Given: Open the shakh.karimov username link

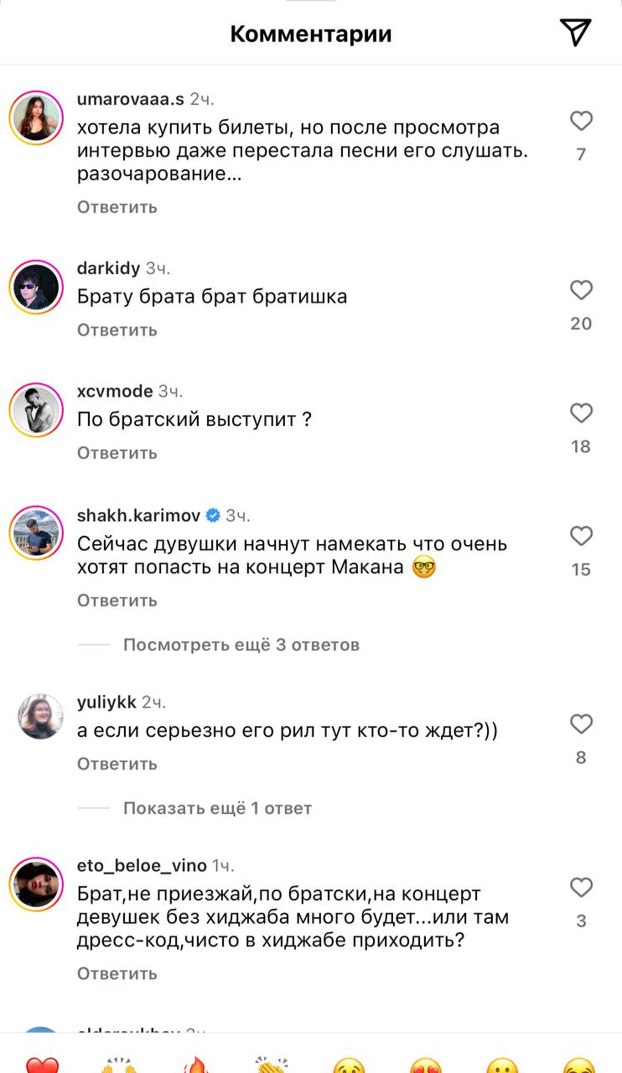Looking at the screenshot, I should point(139,516).
